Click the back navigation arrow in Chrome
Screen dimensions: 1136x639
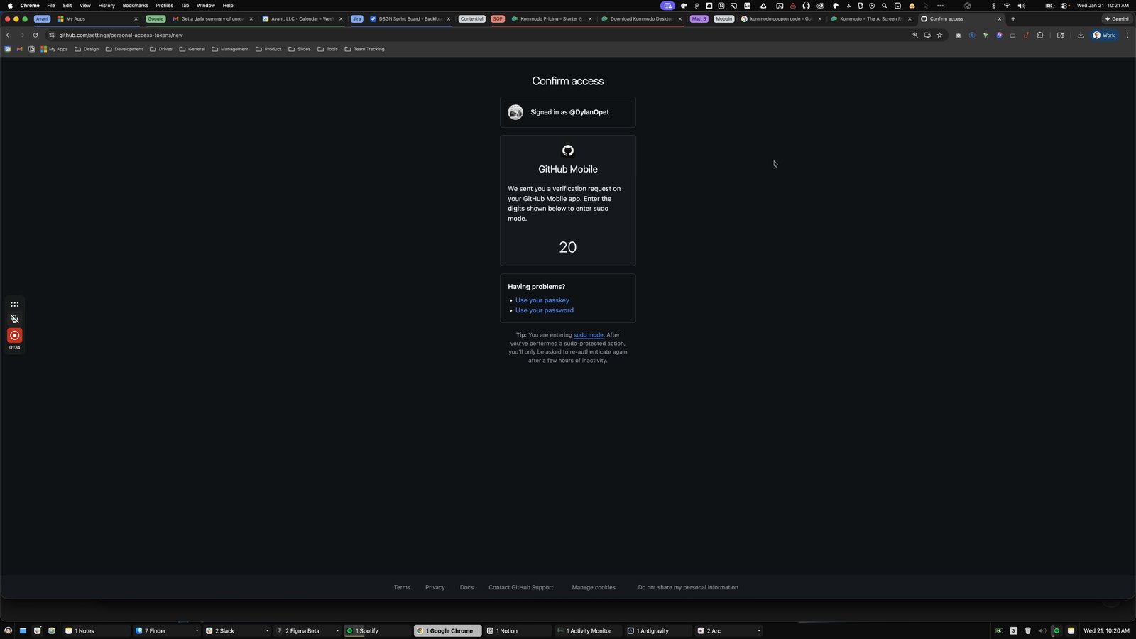9,35
